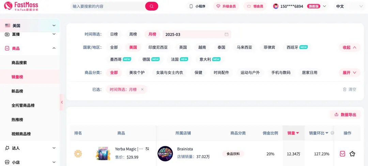
Task: Click the 直播 live icon in sidebar
Action: pos(7,34)
